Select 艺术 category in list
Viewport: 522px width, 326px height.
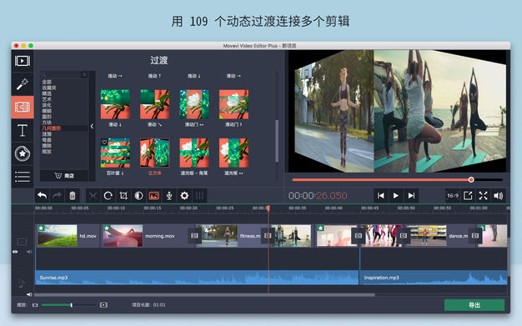click(47, 99)
